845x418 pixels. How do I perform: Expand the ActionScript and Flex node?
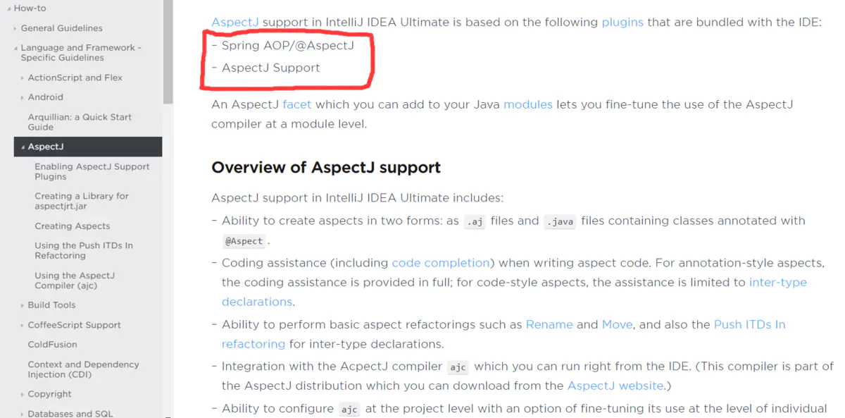(23, 78)
